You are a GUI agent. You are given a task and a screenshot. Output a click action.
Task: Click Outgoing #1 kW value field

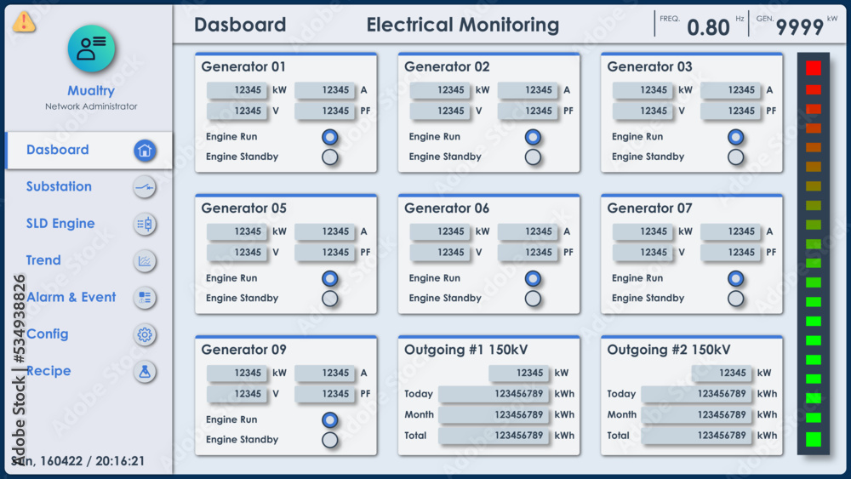coord(519,374)
